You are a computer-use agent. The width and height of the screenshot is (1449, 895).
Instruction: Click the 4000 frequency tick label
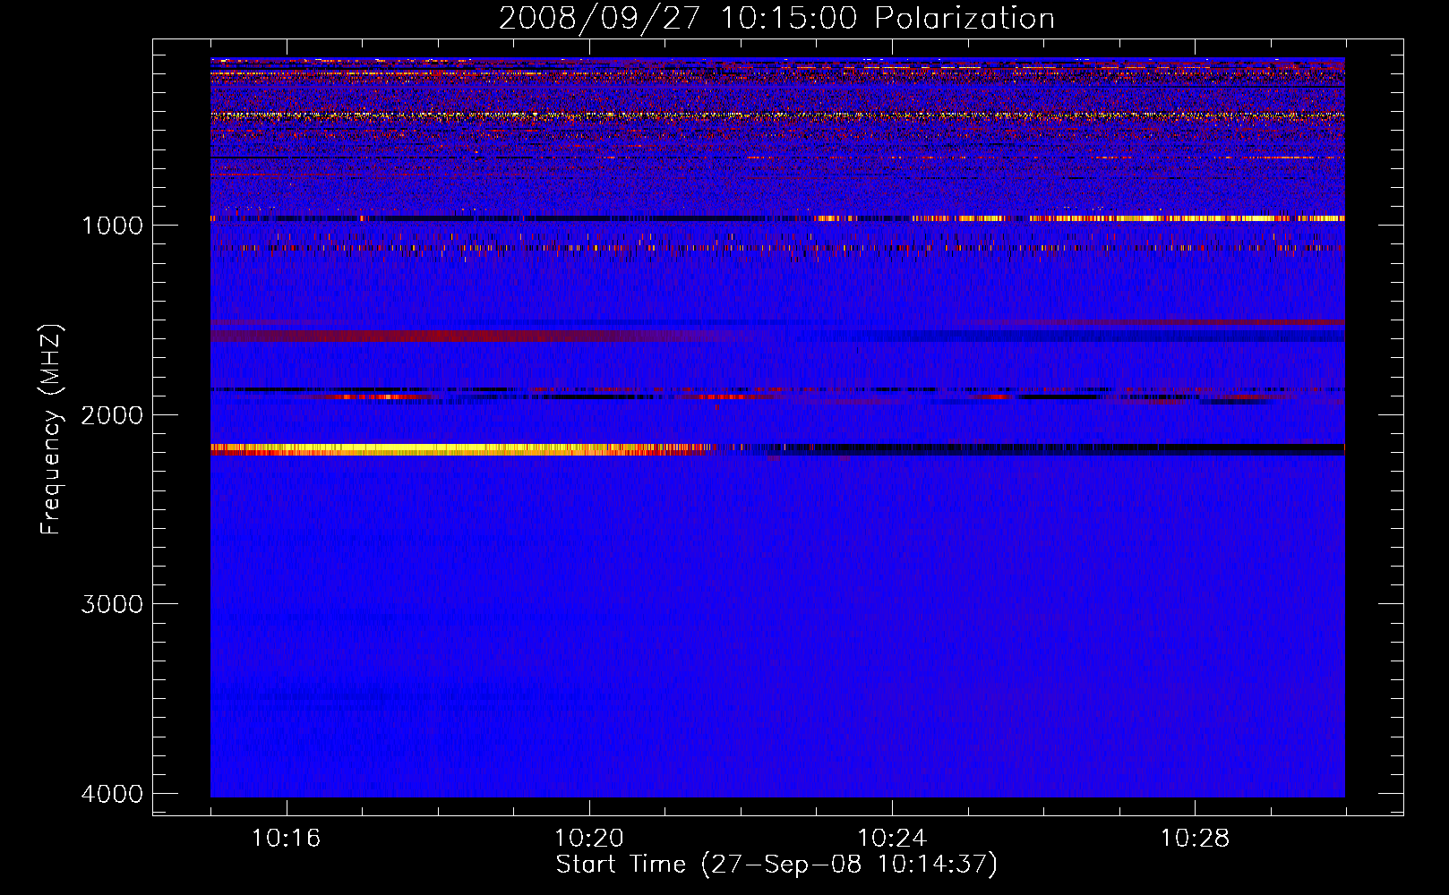click(x=112, y=794)
